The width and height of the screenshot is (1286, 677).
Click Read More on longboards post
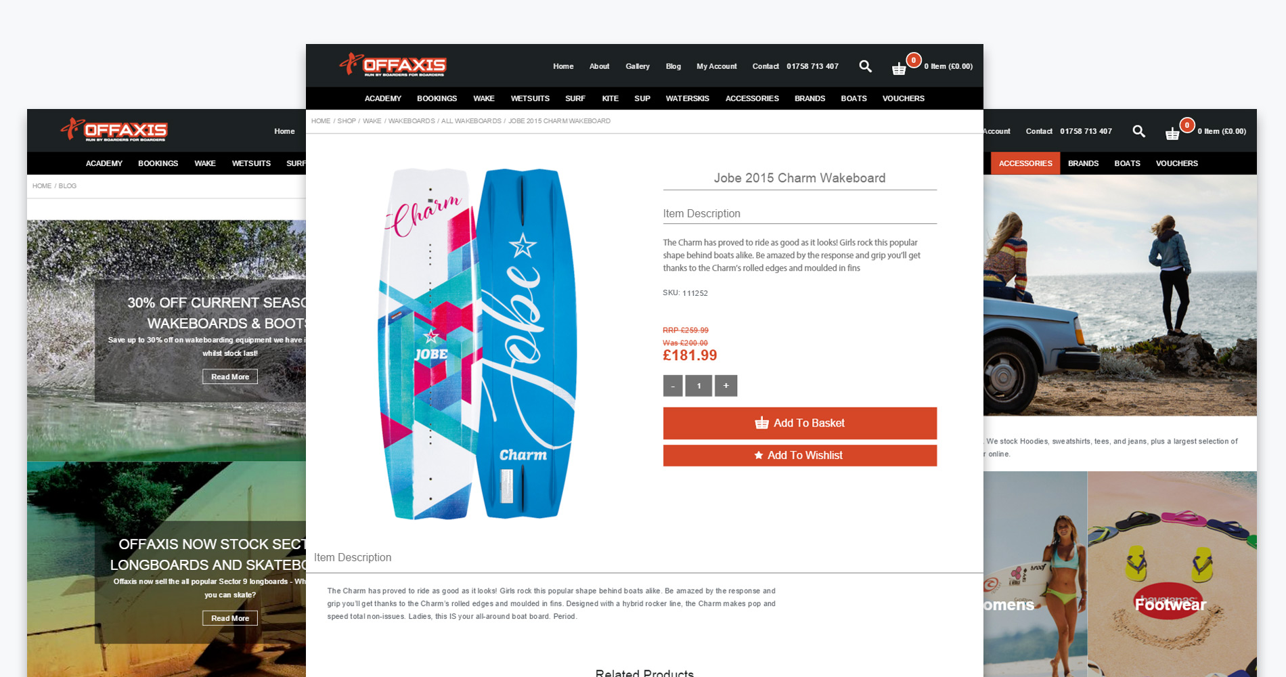coord(230,618)
